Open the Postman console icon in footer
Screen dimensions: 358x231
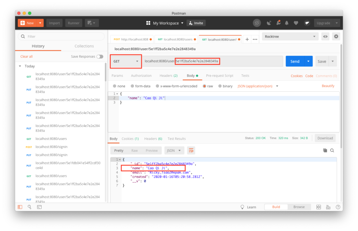tap(39, 207)
